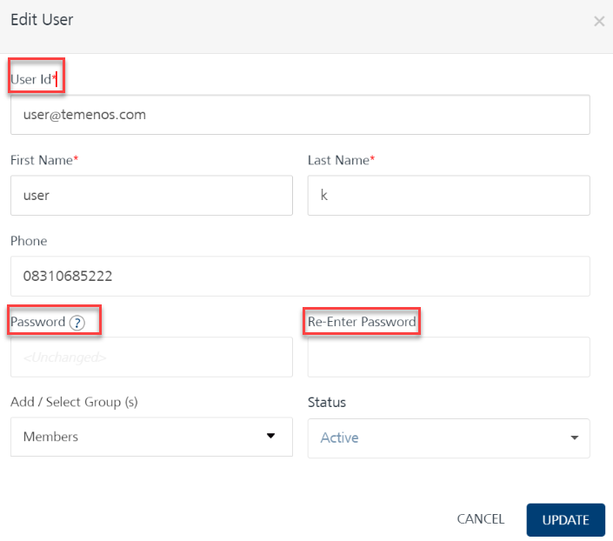Image resolution: width=613 pixels, height=541 pixels.
Task: Click the Password label text
Action: coord(38,322)
